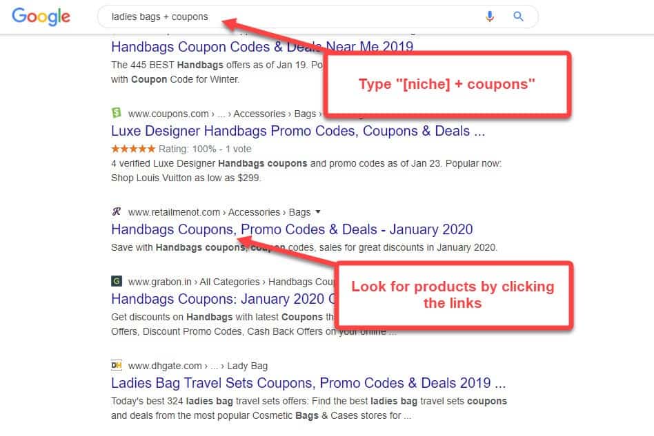Click the coupons.com green favicon

pos(116,113)
